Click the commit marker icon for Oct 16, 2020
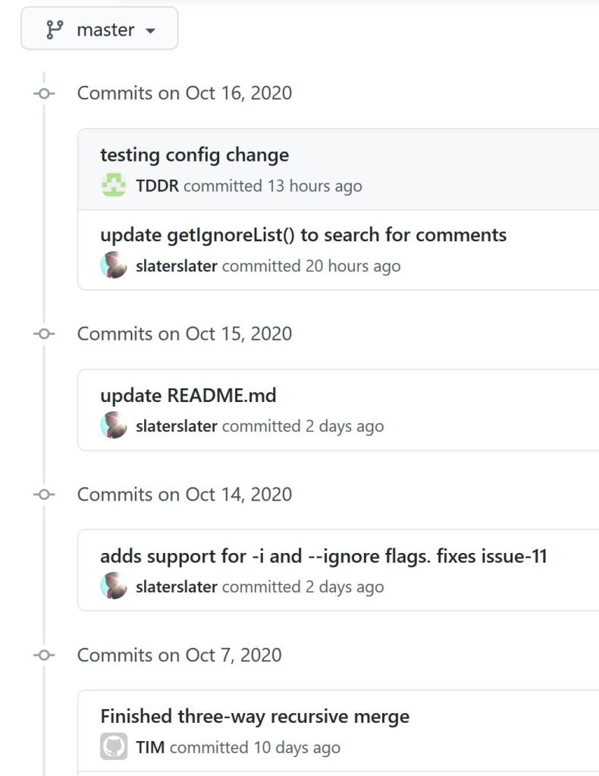Viewport: 599px width, 776px height. 44,93
